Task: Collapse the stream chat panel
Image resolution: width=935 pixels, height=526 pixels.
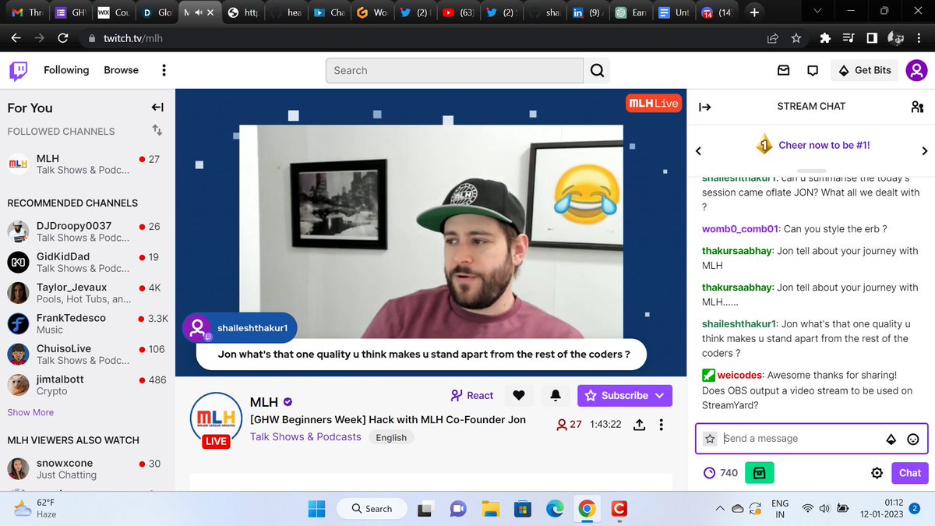Action: pyautogui.click(x=704, y=107)
